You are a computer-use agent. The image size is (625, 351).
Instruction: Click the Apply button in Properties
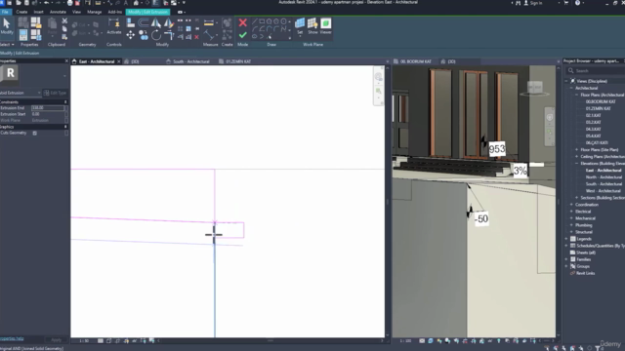[x=57, y=340]
